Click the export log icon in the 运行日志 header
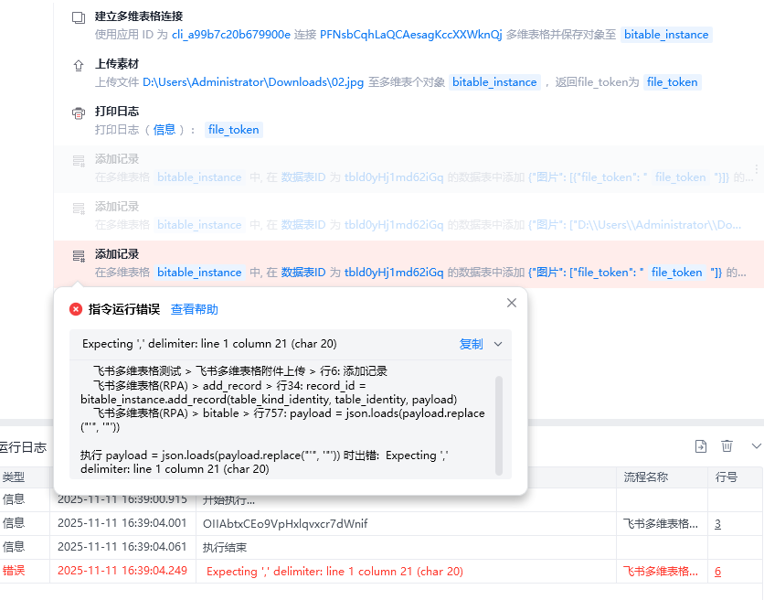 pyautogui.click(x=701, y=445)
